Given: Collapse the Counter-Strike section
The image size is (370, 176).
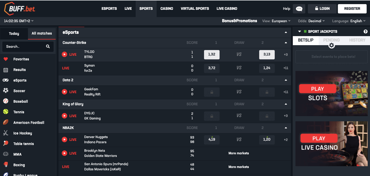Looking at the screenshot, I should pos(286,43).
